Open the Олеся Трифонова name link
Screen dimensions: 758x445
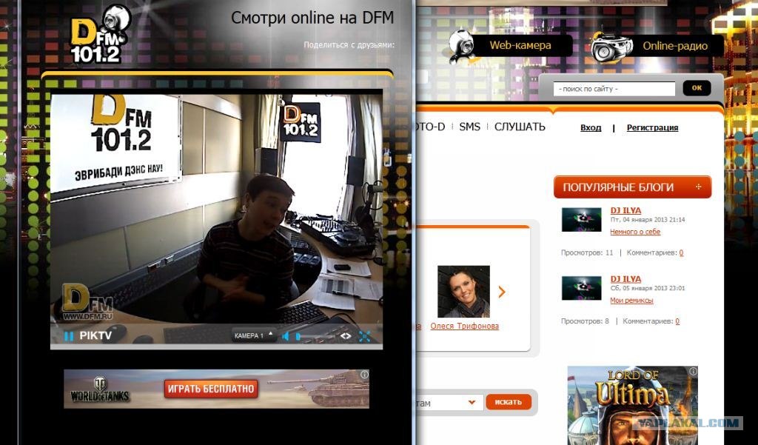click(465, 326)
